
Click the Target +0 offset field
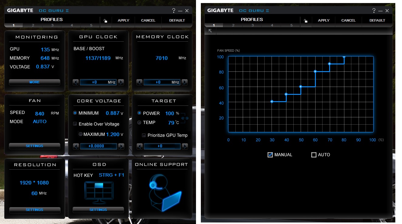coord(162,146)
